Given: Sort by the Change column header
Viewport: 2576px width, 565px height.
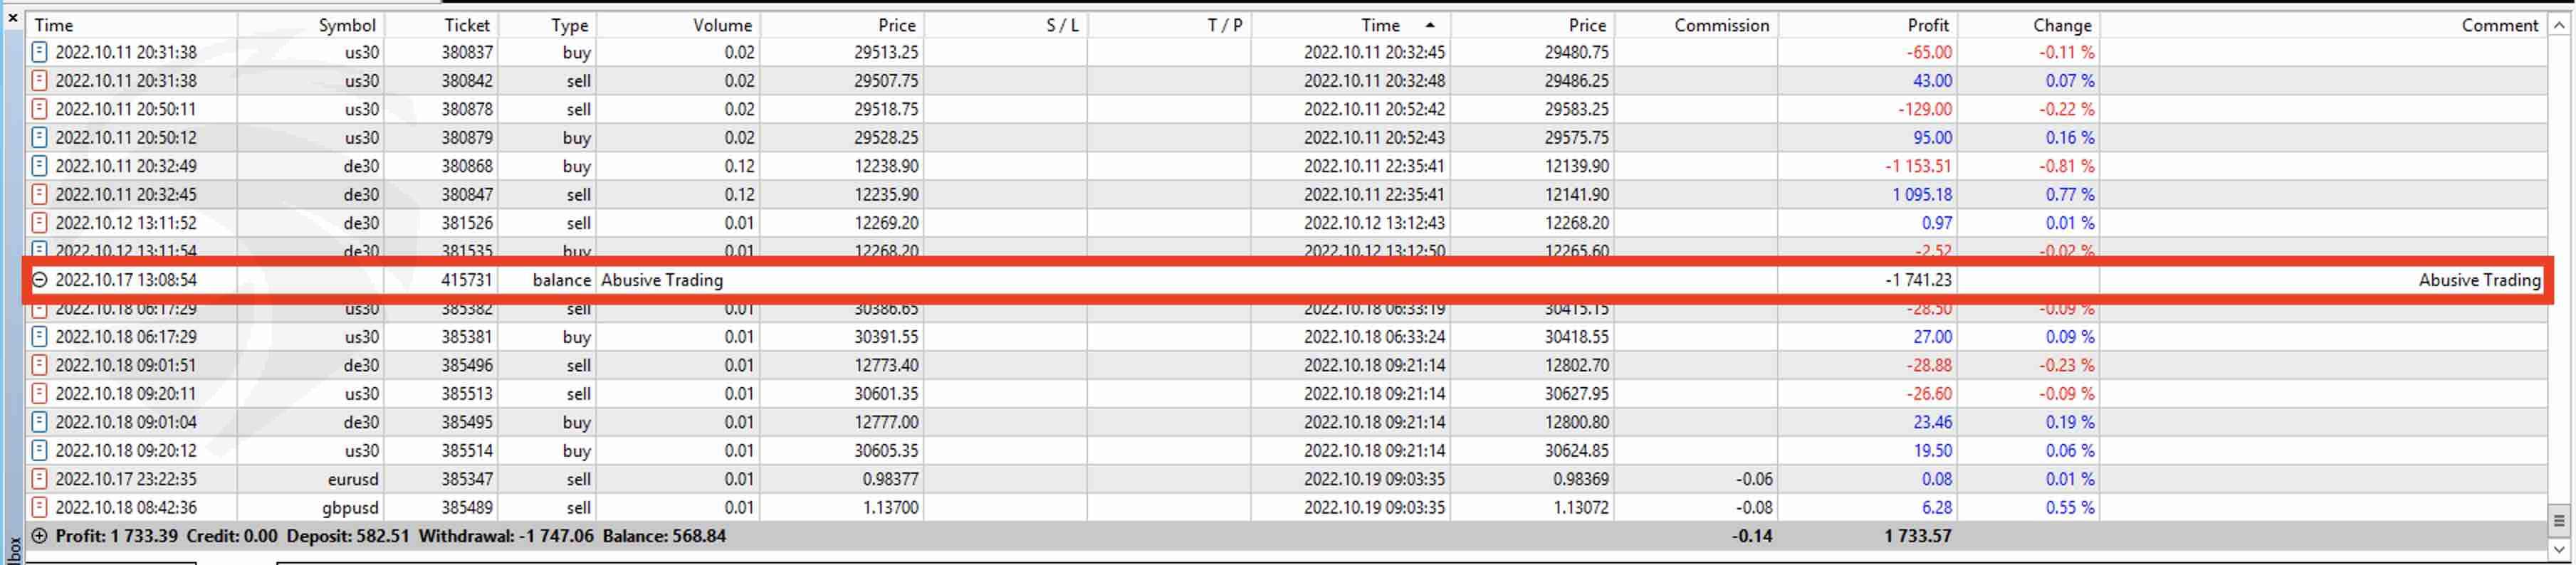Looking at the screenshot, I should point(2028,25).
